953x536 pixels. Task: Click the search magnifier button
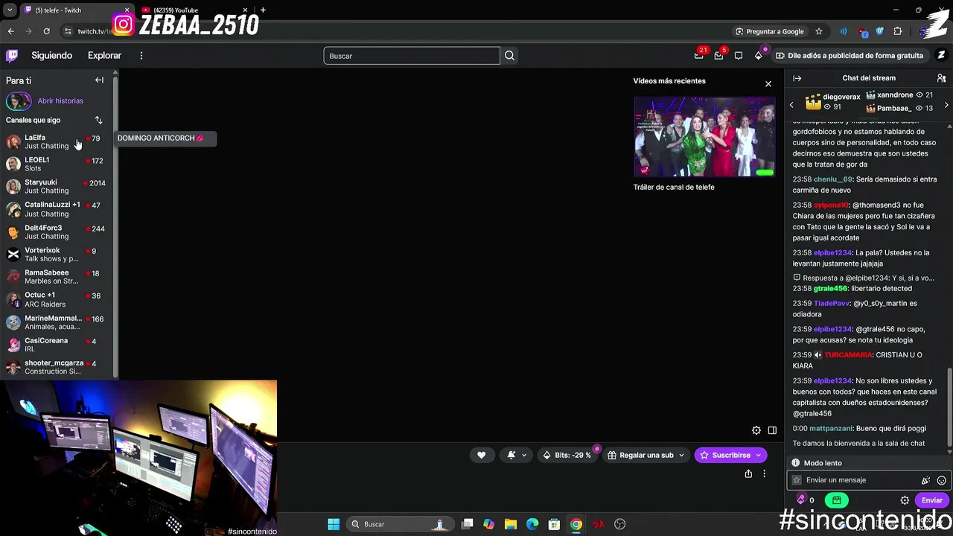tap(509, 56)
